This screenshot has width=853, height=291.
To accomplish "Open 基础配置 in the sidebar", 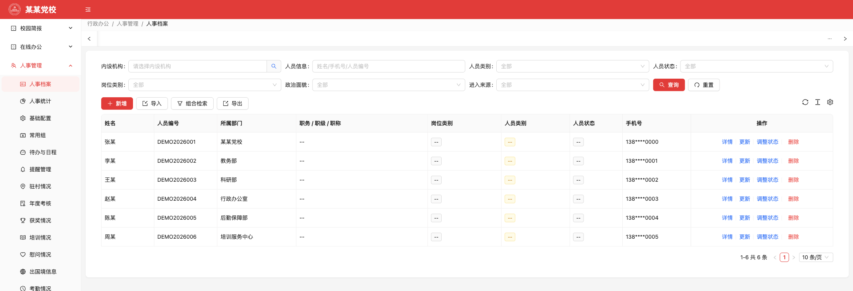I will [x=40, y=118].
